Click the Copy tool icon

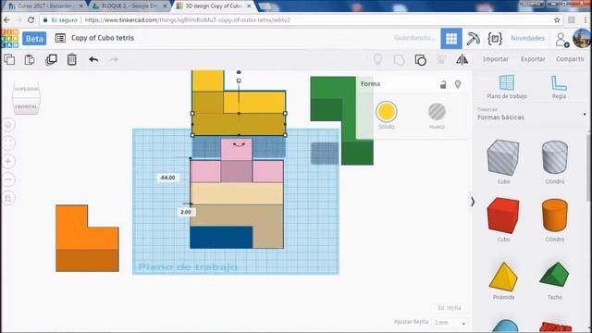(x=9, y=59)
